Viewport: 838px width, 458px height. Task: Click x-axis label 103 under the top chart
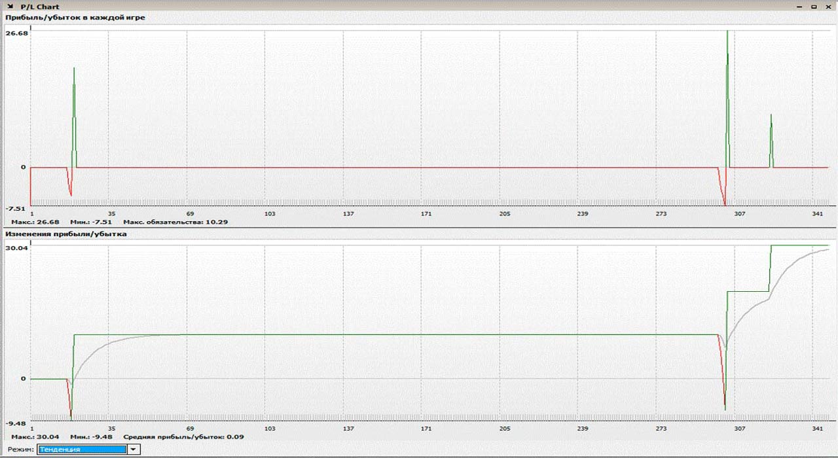(x=269, y=214)
